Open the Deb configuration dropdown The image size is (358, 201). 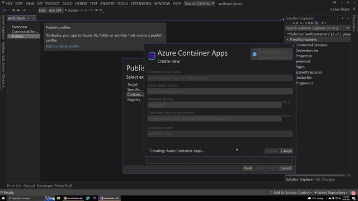coord(43,10)
